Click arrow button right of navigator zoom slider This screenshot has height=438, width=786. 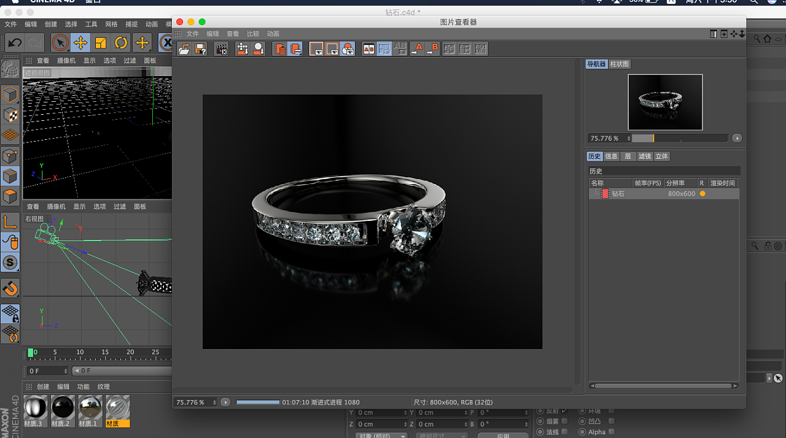737,139
